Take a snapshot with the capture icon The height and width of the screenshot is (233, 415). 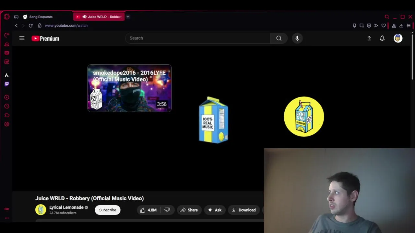click(x=362, y=26)
